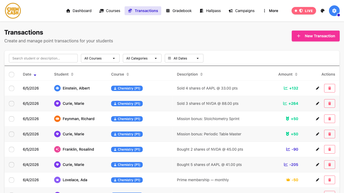The width and height of the screenshot is (344, 193).
Task: Toggle the LIVE mode button
Action: pos(304,11)
